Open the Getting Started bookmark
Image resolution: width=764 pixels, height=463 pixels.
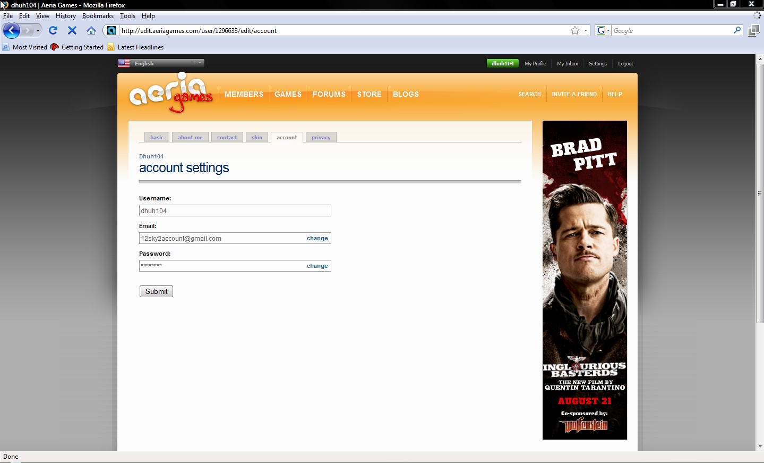[77, 47]
